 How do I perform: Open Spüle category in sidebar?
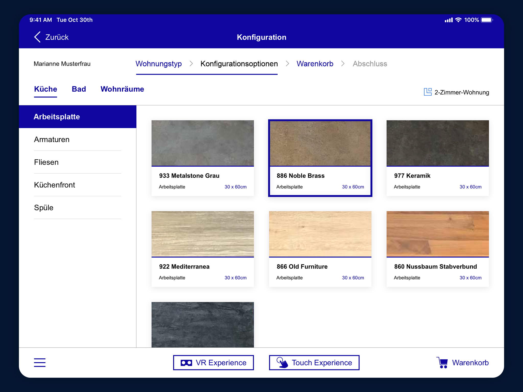click(x=44, y=207)
